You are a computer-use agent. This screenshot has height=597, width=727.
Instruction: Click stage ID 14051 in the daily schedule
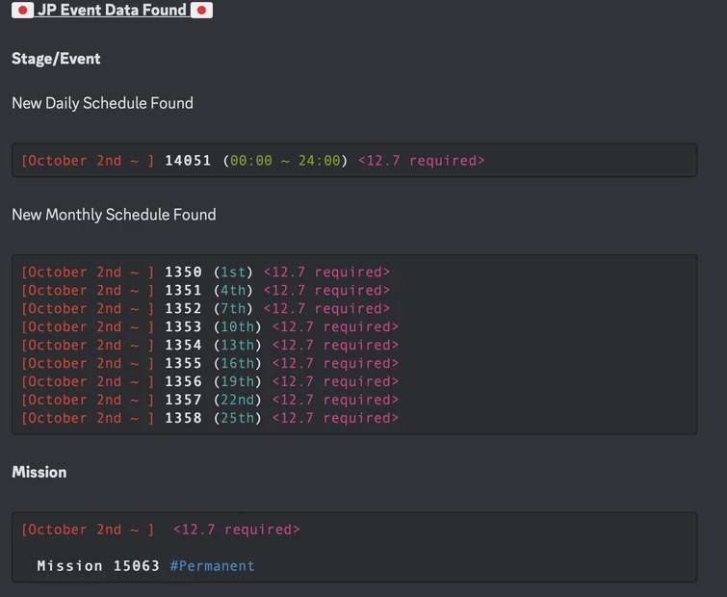click(188, 161)
